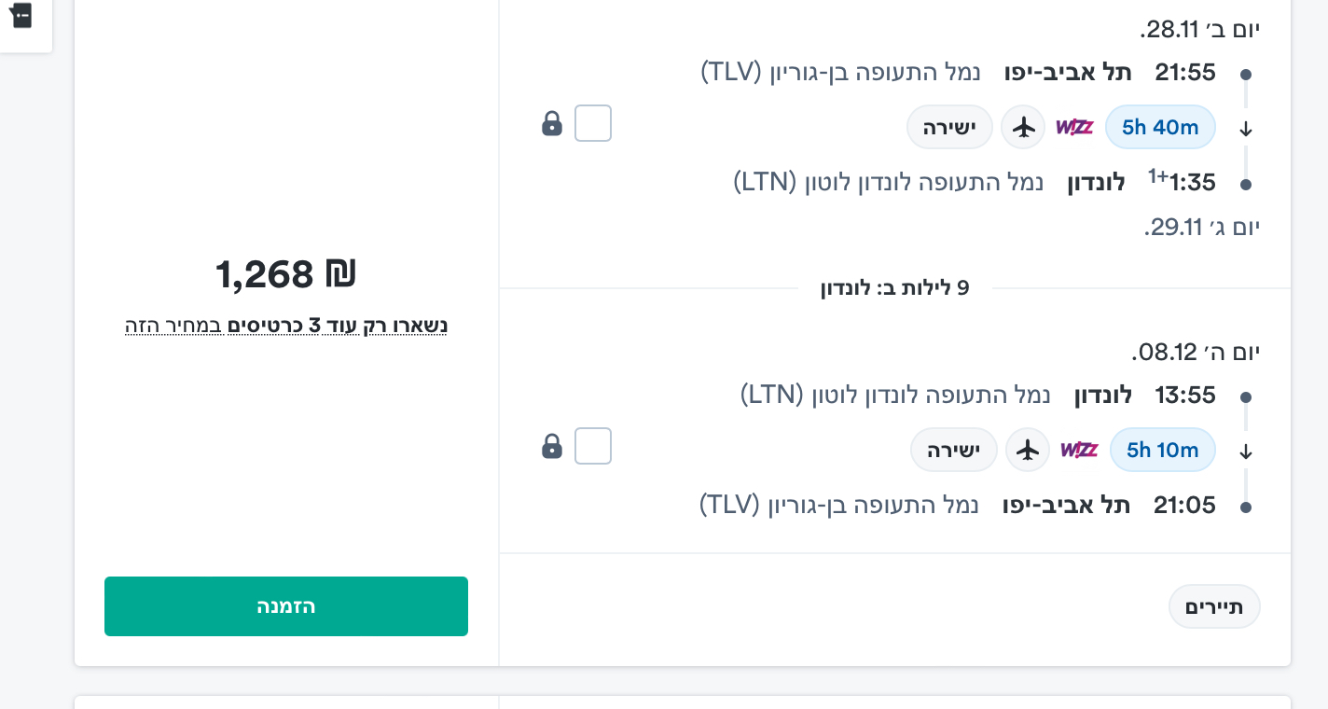Check the return LTN to TLV flight checkbox
The image size is (1328, 709).
click(x=593, y=446)
